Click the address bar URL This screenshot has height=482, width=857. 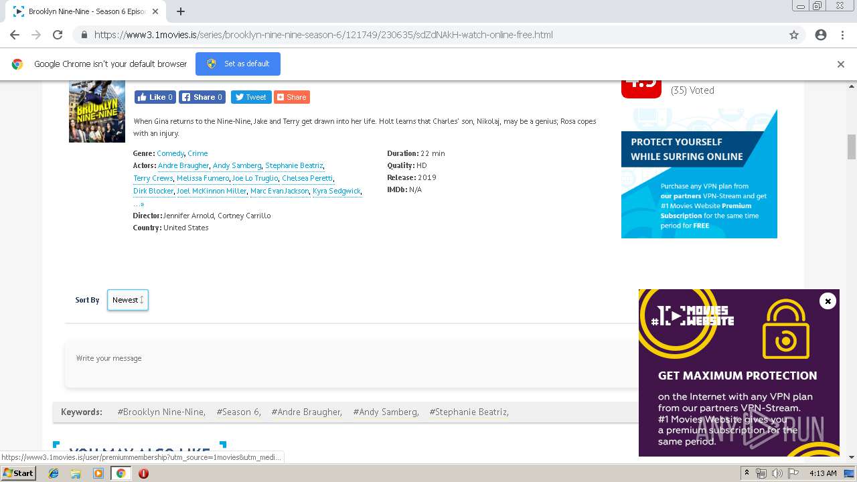pyautogui.click(x=323, y=35)
